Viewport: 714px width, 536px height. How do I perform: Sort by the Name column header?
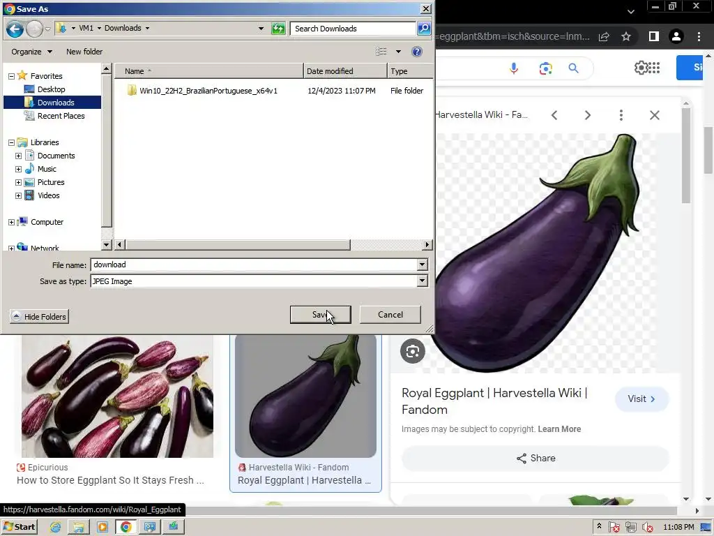pos(208,71)
